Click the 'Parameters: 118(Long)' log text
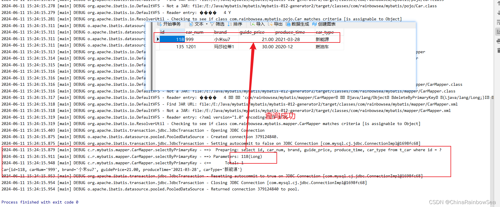Viewport: 500px width, 207px height. (x=237, y=156)
